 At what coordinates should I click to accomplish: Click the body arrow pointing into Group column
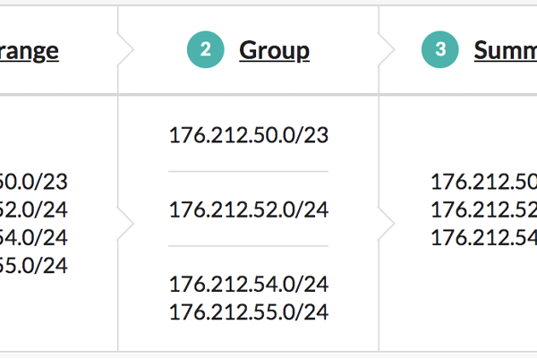click(x=125, y=224)
